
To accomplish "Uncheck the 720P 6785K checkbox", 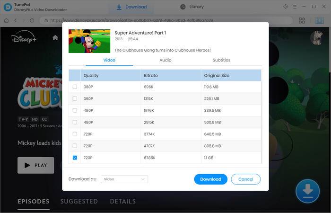I will pos(75,158).
